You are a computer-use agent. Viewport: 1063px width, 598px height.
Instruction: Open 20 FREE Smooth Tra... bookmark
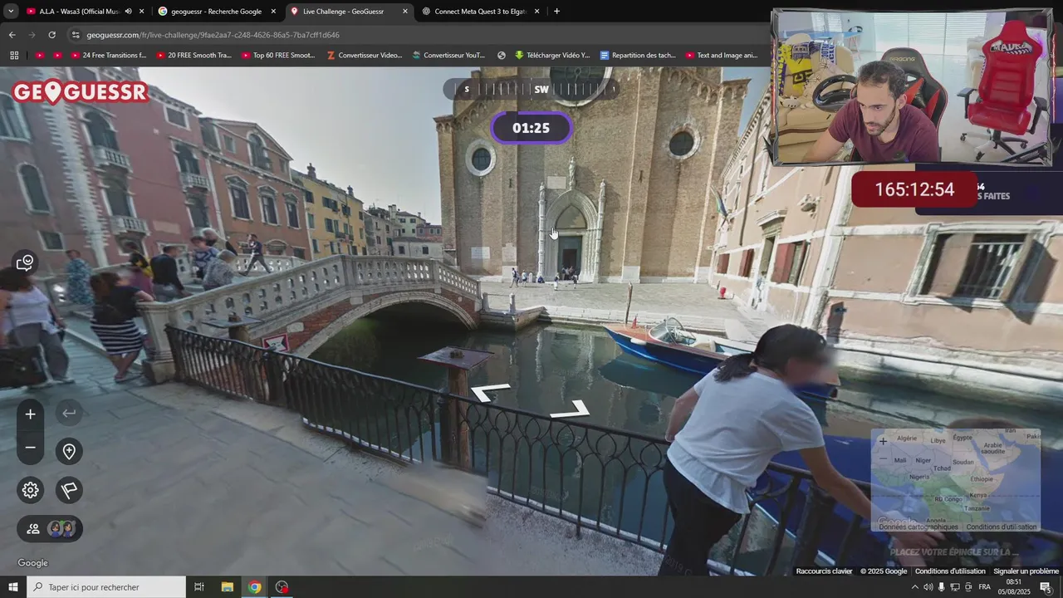(193, 56)
